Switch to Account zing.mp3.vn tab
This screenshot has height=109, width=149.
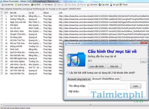click(79, 79)
